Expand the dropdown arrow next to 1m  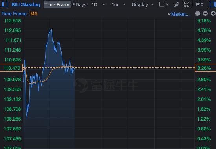[x=124, y=4]
